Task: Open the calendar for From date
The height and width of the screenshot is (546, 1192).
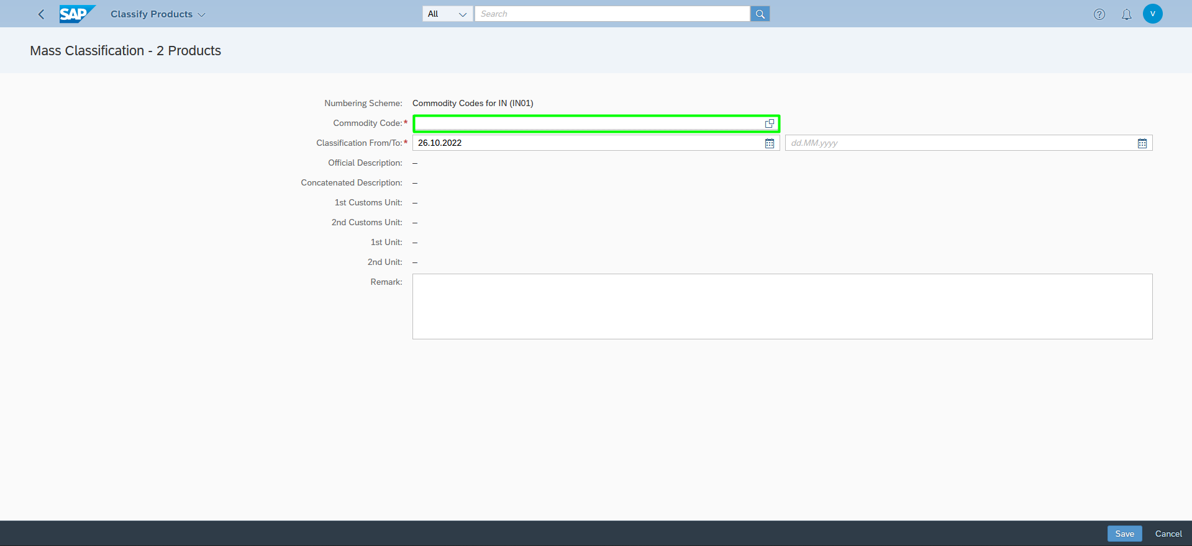Action: pyautogui.click(x=770, y=143)
